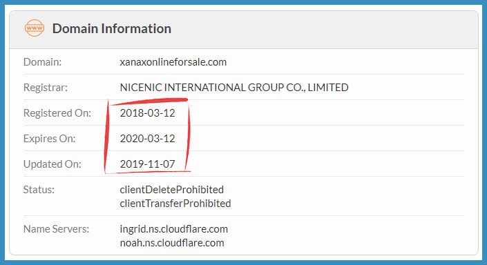Click the Domain: field label
Viewport: 487px width, 265px height.
(42, 62)
